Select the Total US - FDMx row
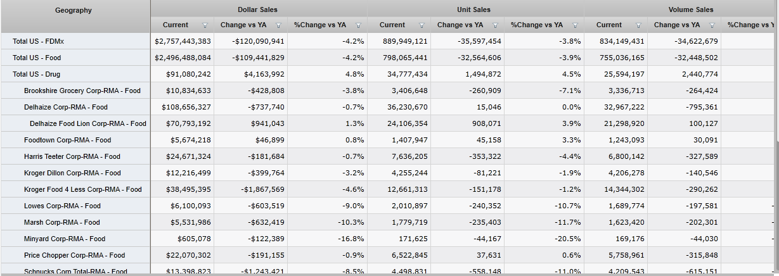This screenshot has width=779, height=276. pos(37,41)
